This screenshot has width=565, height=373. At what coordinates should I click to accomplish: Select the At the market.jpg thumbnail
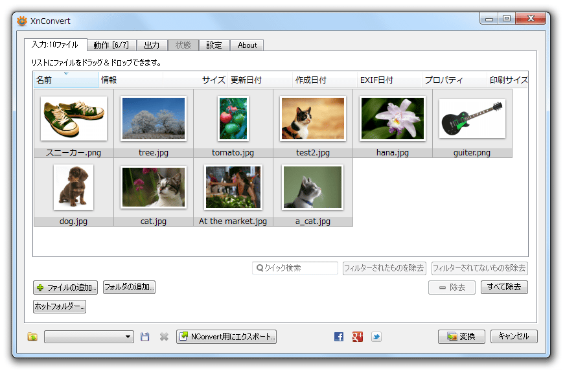(233, 192)
